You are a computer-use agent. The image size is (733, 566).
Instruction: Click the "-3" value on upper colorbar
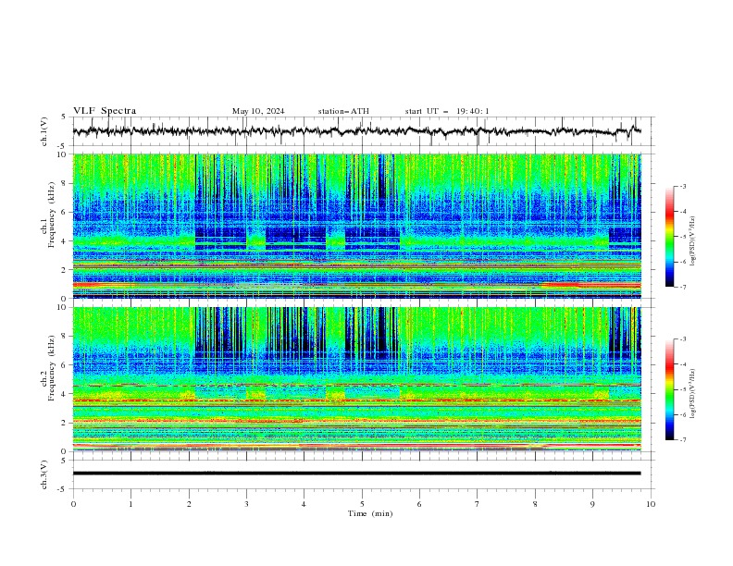[x=682, y=186]
